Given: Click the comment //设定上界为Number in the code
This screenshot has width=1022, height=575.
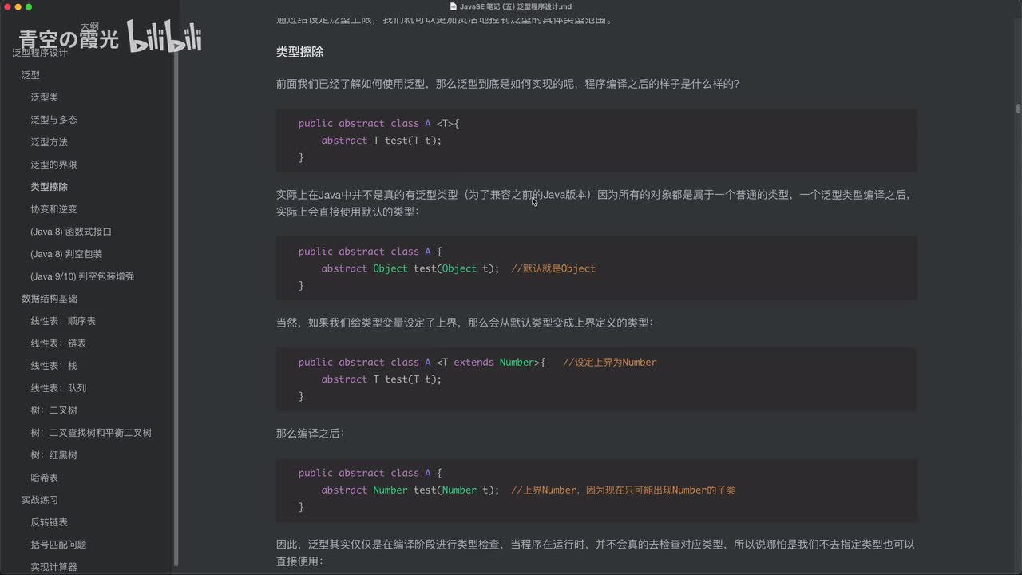Looking at the screenshot, I should (609, 363).
